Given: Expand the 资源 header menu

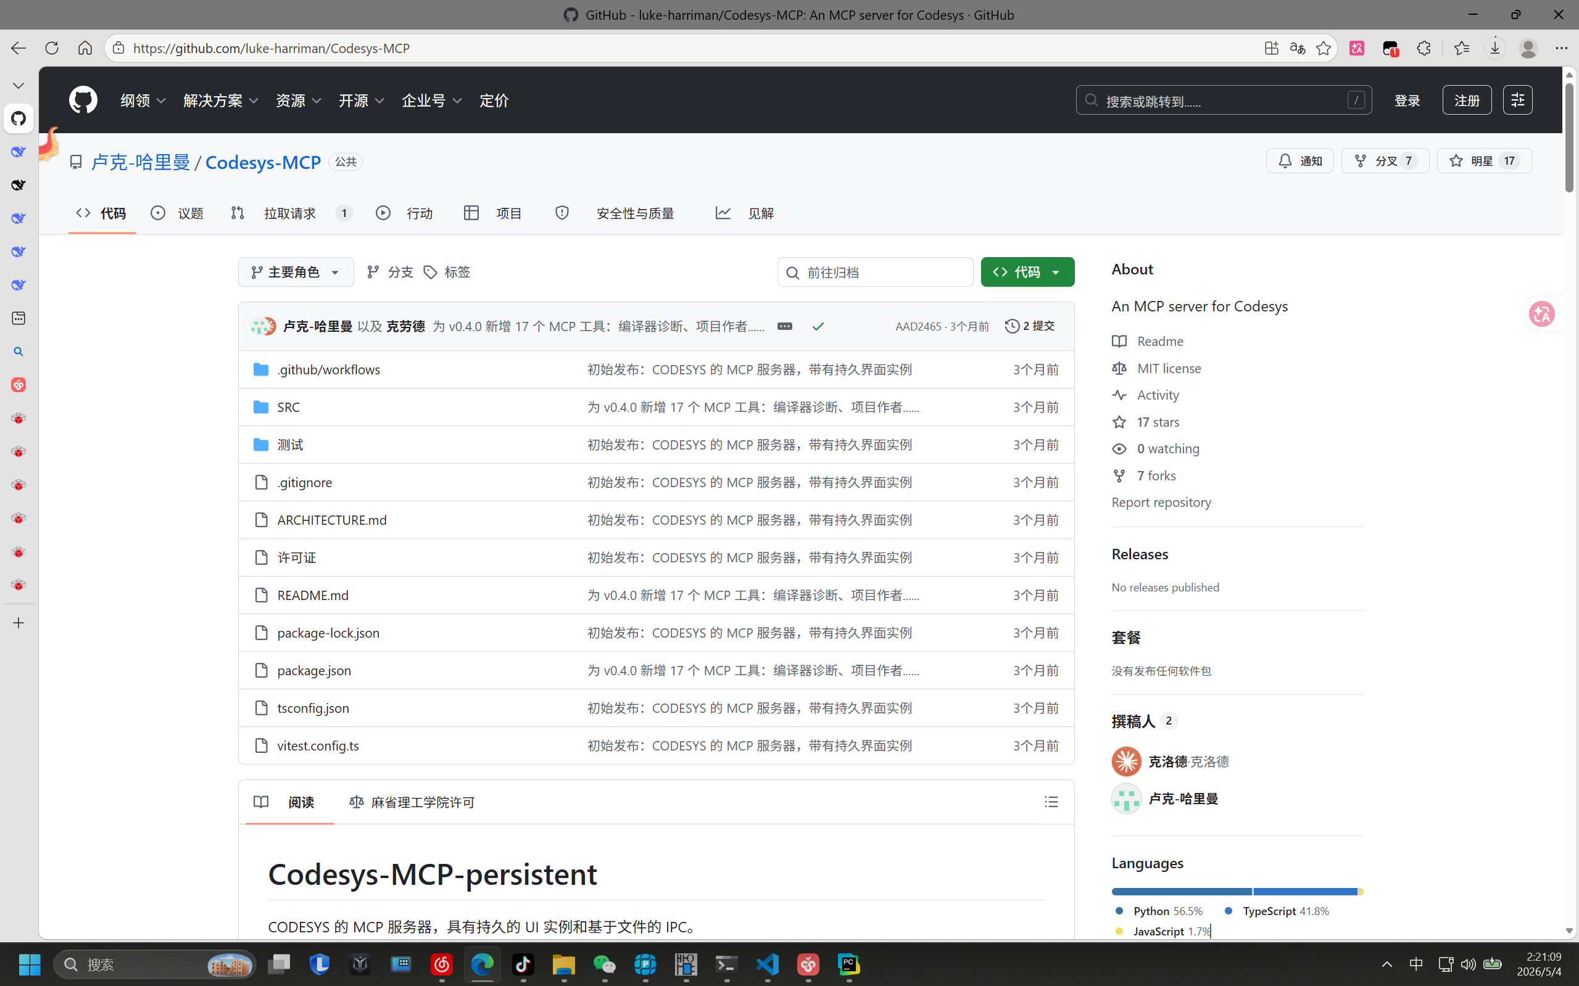Looking at the screenshot, I should coord(298,101).
